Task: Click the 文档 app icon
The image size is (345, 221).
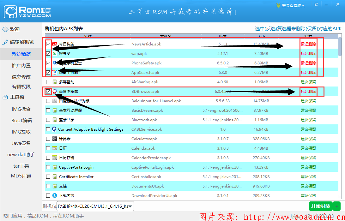Action: coord(55,186)
